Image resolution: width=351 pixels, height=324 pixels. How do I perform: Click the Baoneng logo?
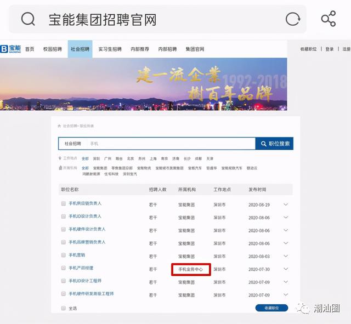tap(11, 49)
